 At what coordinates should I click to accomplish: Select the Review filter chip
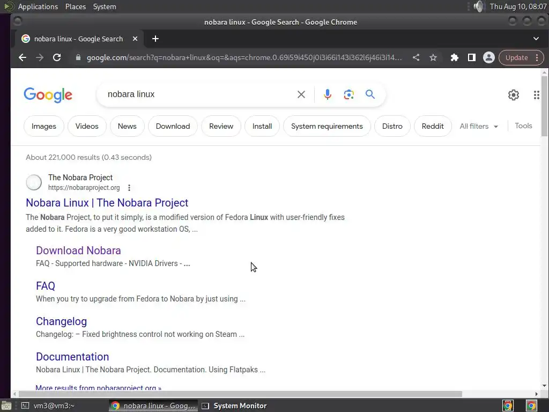pyautogui.click(x=221, y=126)
